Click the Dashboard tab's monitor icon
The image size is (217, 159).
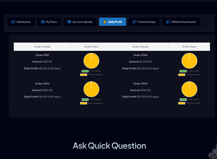tap(13, 22)
